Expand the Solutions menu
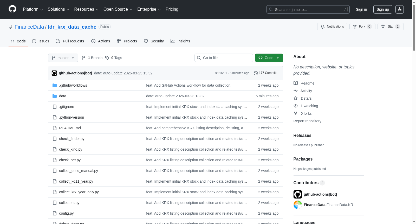416x224 pixels. click(58, 9)
